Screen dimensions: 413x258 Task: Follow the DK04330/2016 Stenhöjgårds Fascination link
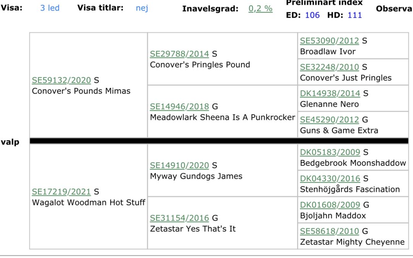pyautogui.click(x=330, y=178)
